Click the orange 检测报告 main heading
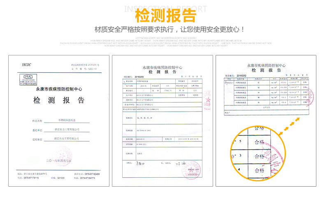The height and width of the screenshot is (199, 325). click(165, 16)
